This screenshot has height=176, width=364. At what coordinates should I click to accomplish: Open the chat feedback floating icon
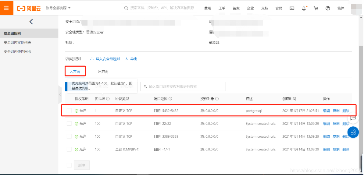tap(353, 118)
